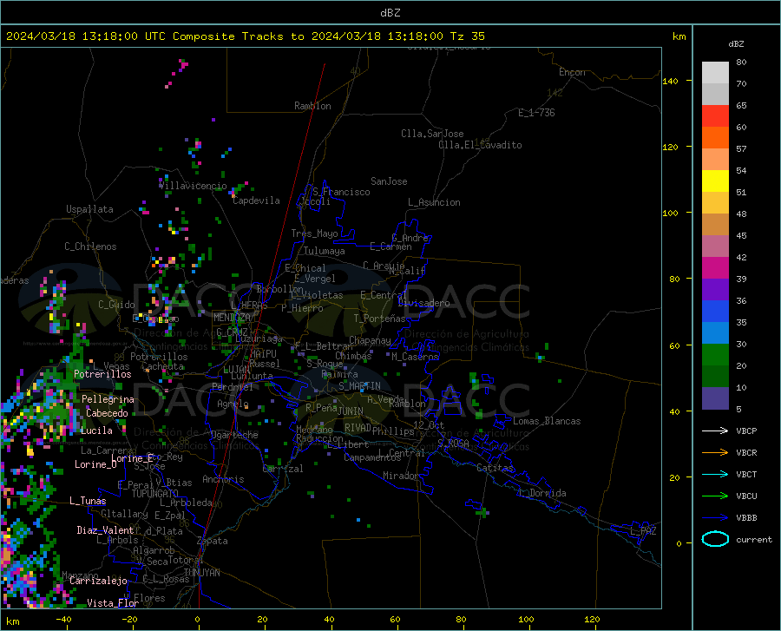Click the Tres_Mayo map label

click(x=314, y=233)
